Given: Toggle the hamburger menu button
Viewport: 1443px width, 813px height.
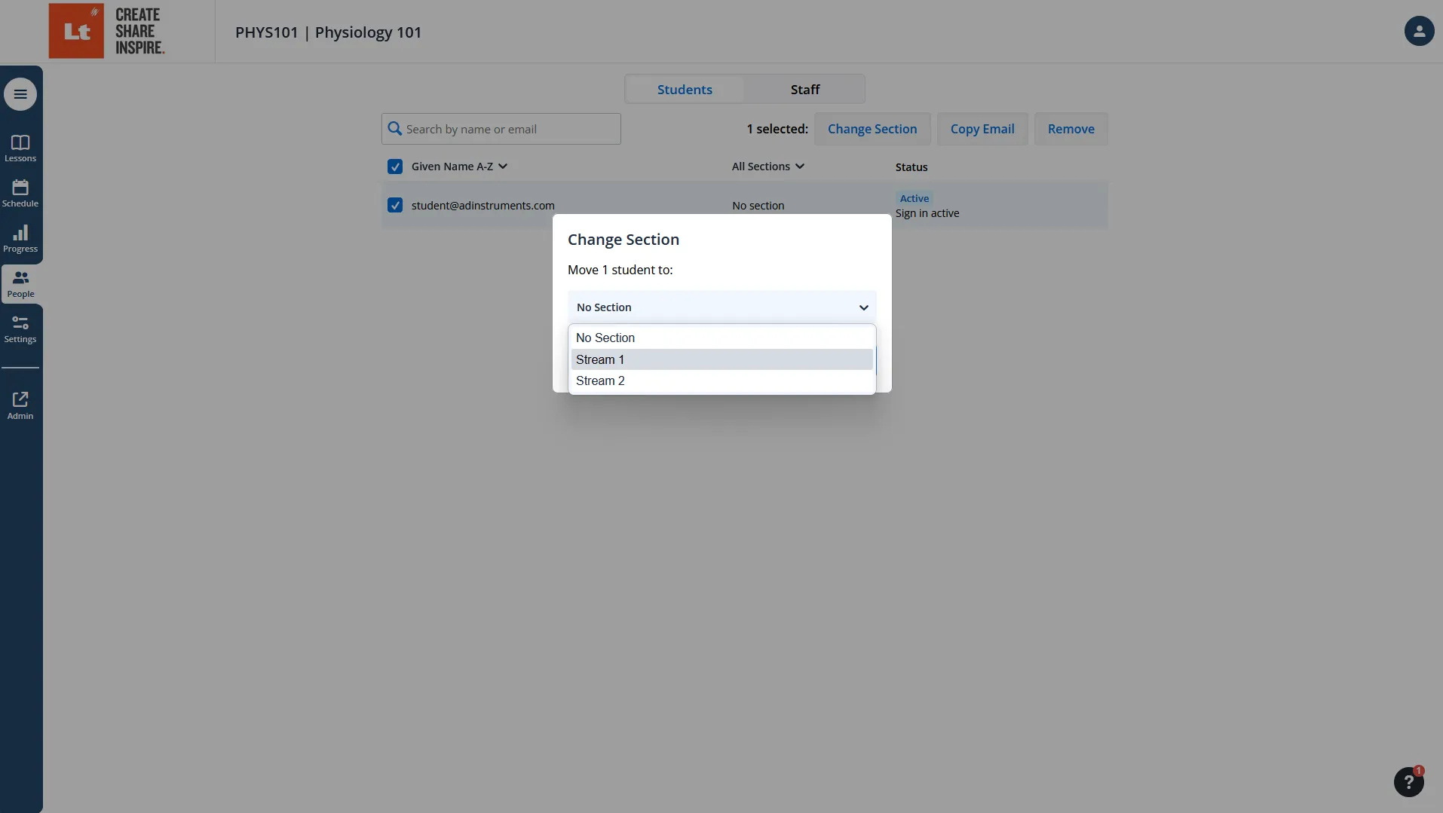Looking at the screenshot, I should tap(20, 94).
